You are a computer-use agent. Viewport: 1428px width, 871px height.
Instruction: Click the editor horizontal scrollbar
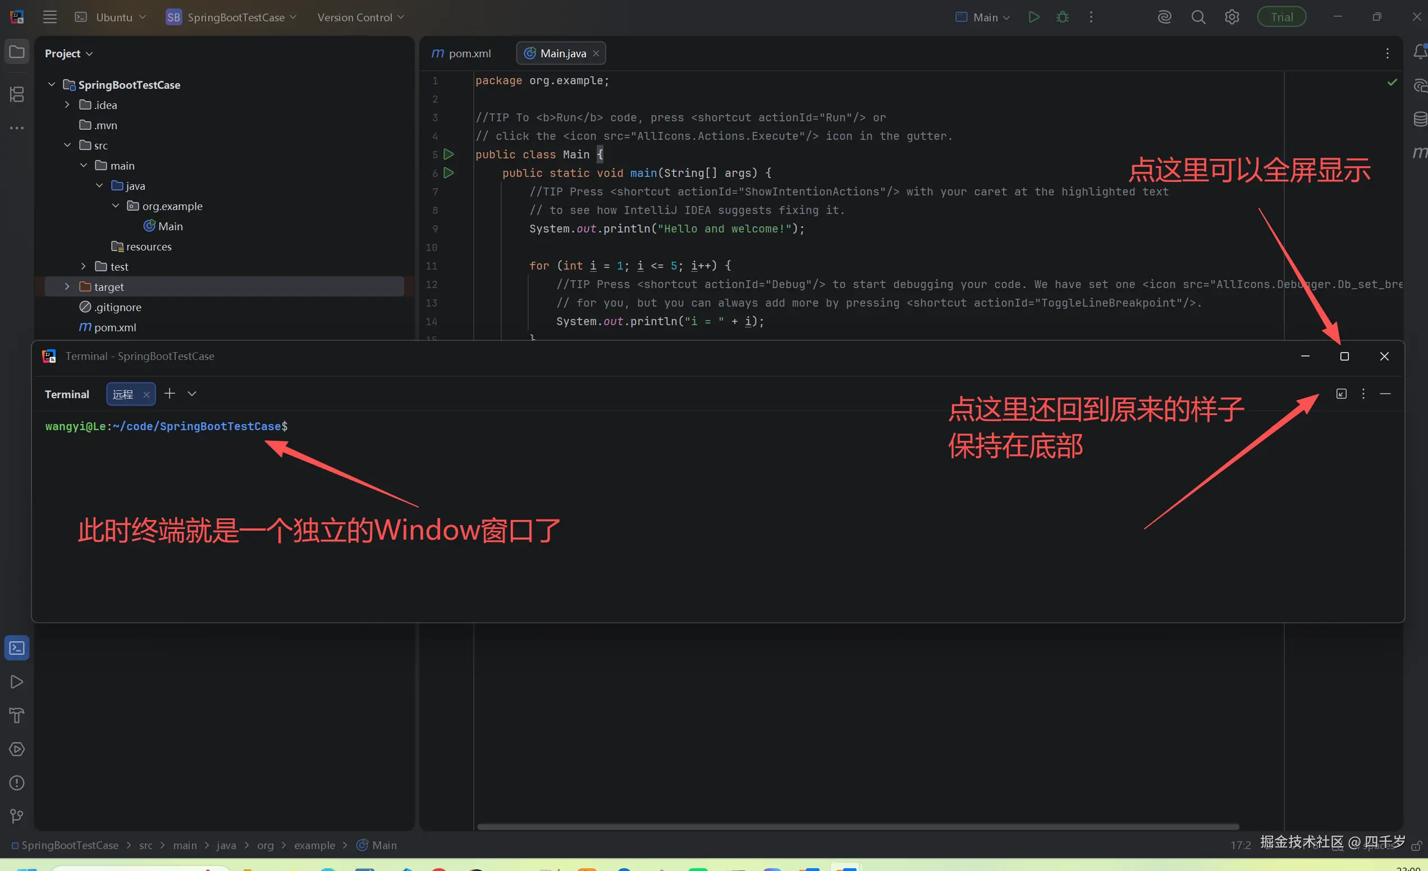click(857, 827)
